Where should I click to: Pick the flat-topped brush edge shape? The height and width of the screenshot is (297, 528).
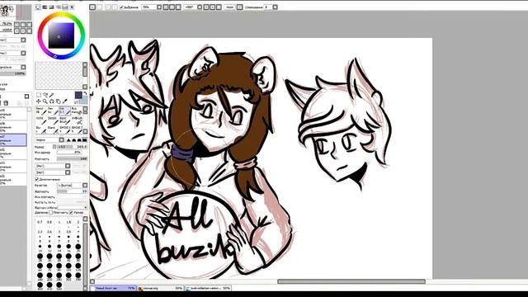coord(84,140)
